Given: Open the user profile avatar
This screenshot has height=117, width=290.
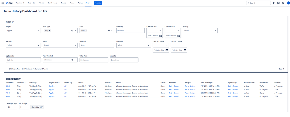Looking at the screenshot, I should 288,3.
